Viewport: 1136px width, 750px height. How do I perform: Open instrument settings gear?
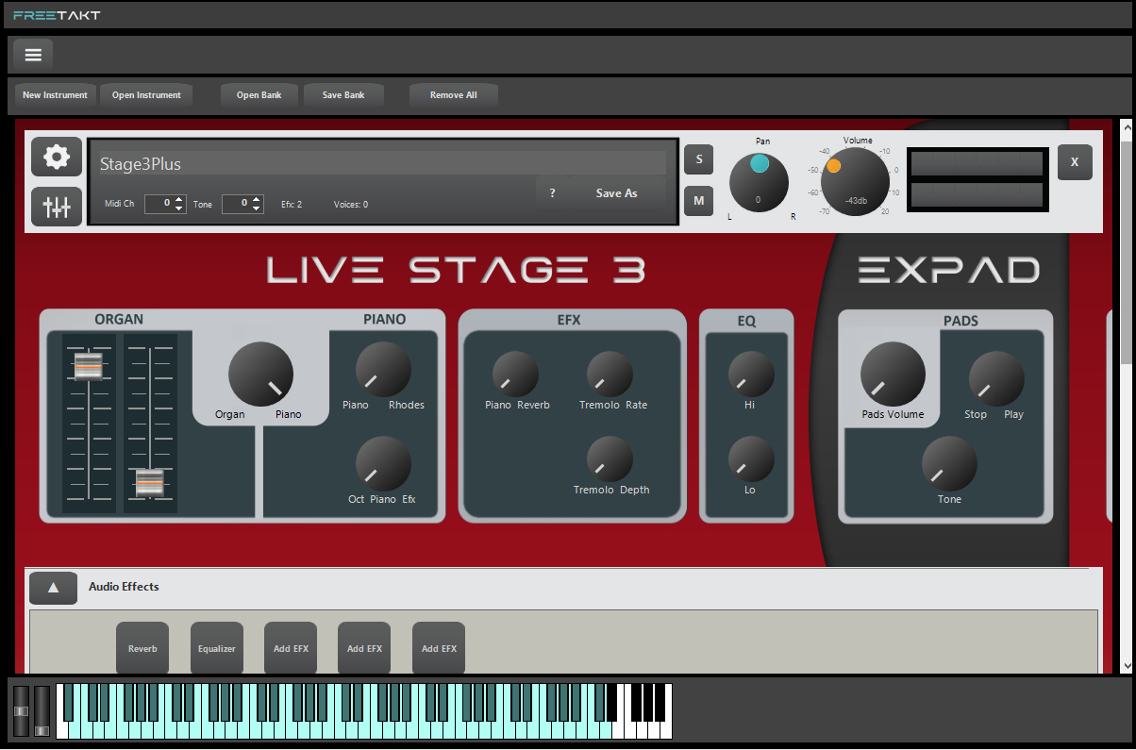tap(57, 157)
